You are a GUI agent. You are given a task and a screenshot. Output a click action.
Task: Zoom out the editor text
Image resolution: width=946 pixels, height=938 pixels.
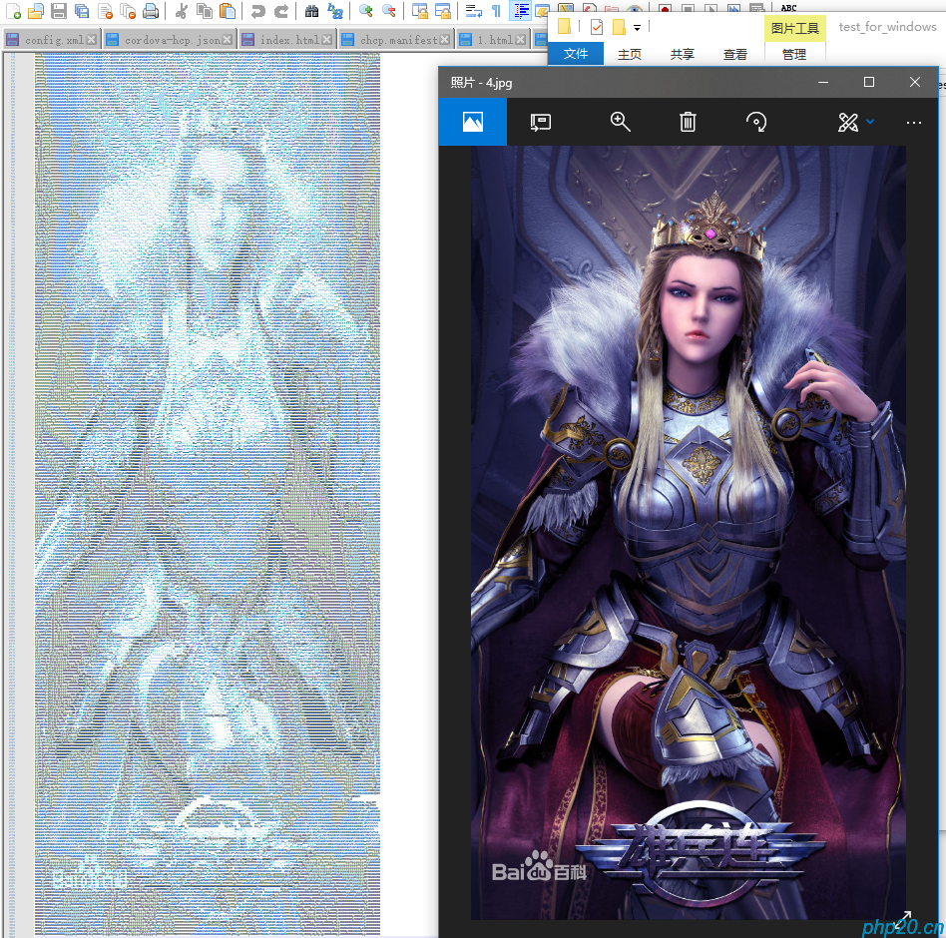click(388, 10)
